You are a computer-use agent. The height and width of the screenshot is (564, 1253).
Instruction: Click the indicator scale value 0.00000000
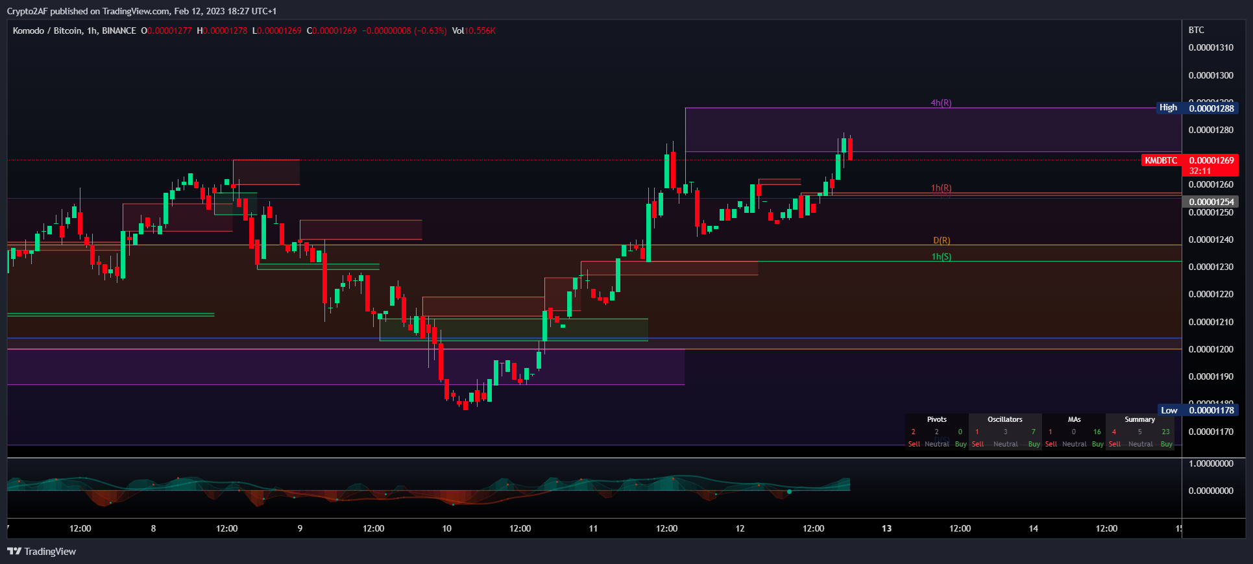[1211, 491]
